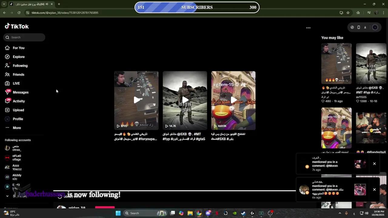Viewport: 388px width, 218px height.
Task: Open the Friends page
Action: [15, 74]
